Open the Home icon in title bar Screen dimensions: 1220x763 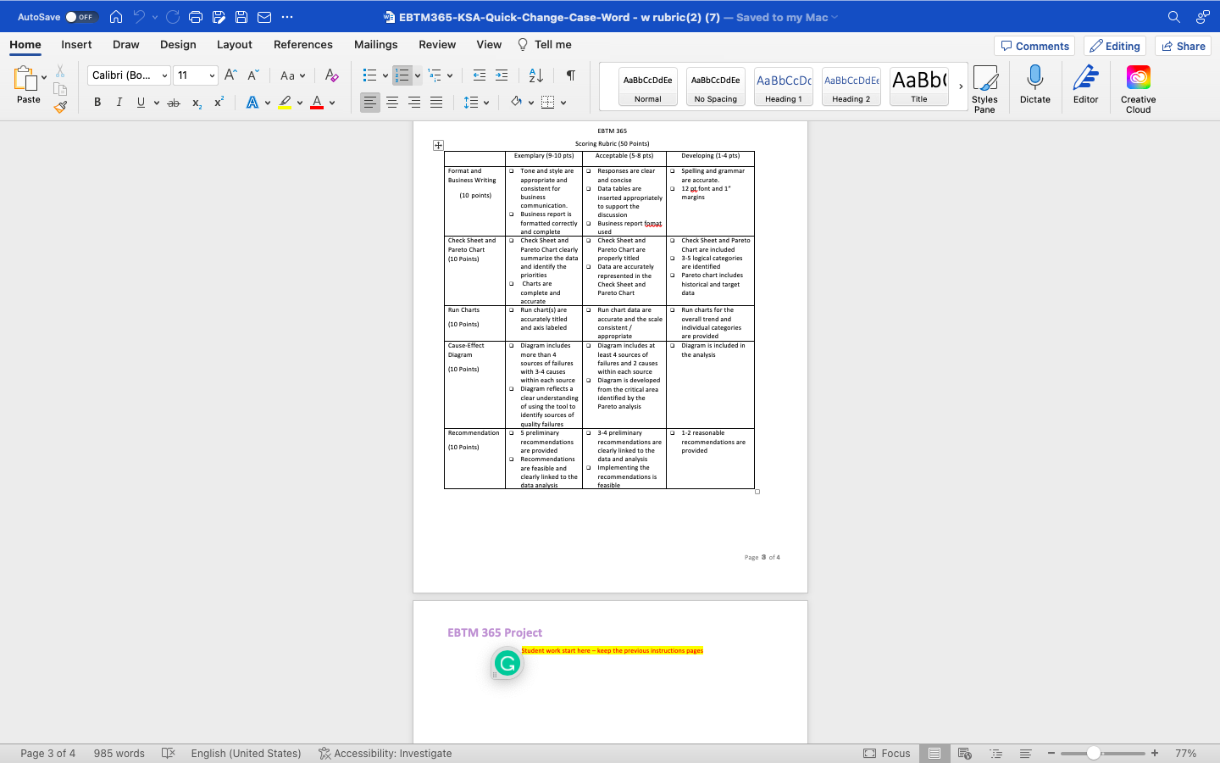pos(116,17)
